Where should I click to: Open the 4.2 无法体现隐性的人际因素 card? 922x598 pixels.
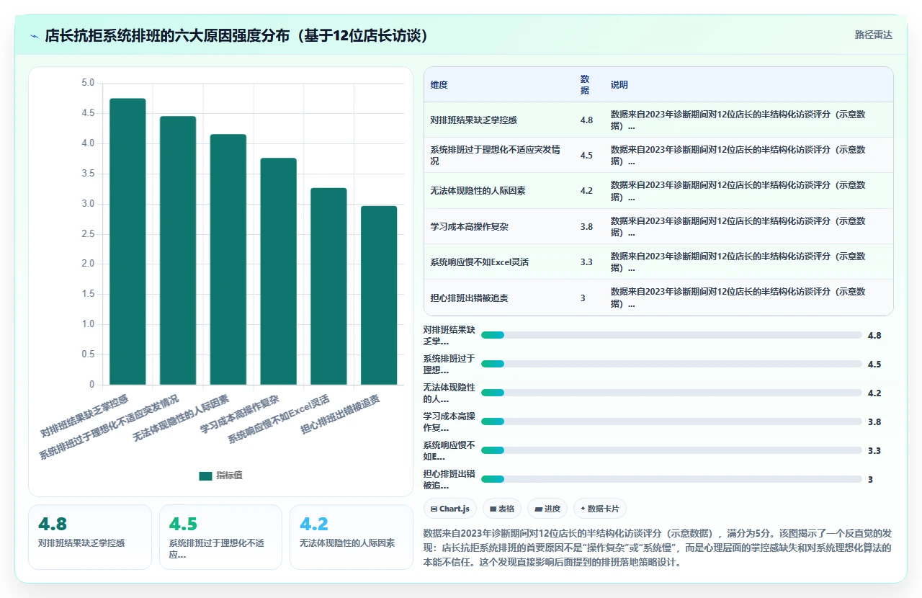point(352,537)
